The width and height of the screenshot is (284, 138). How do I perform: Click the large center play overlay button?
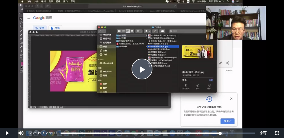pyautogui.click(x=142, y=69)
